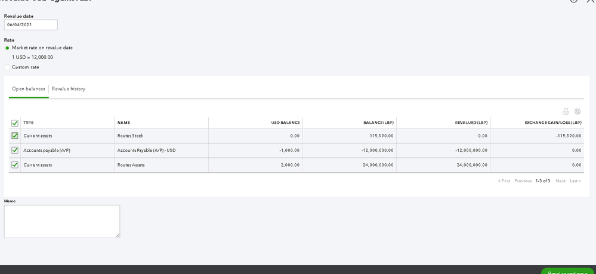Uncheck the Accounts Payable (A/P) row checkbox

click(x=15, y=150)
